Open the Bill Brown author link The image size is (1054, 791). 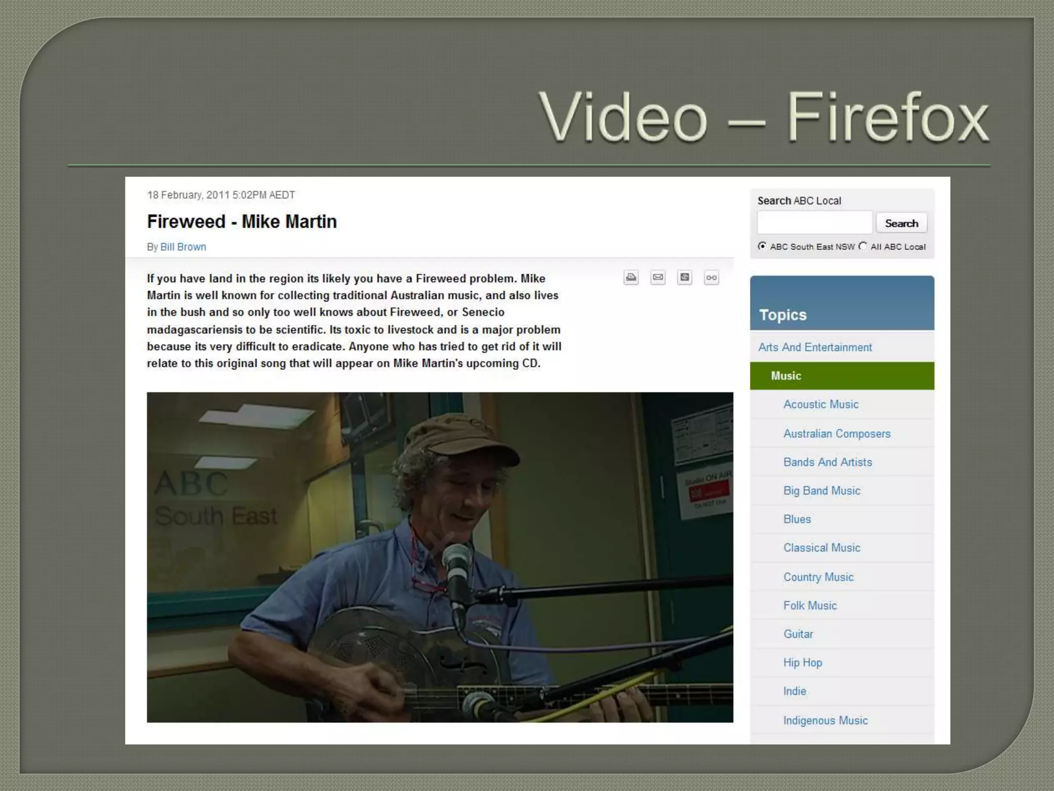click(183, 247)
